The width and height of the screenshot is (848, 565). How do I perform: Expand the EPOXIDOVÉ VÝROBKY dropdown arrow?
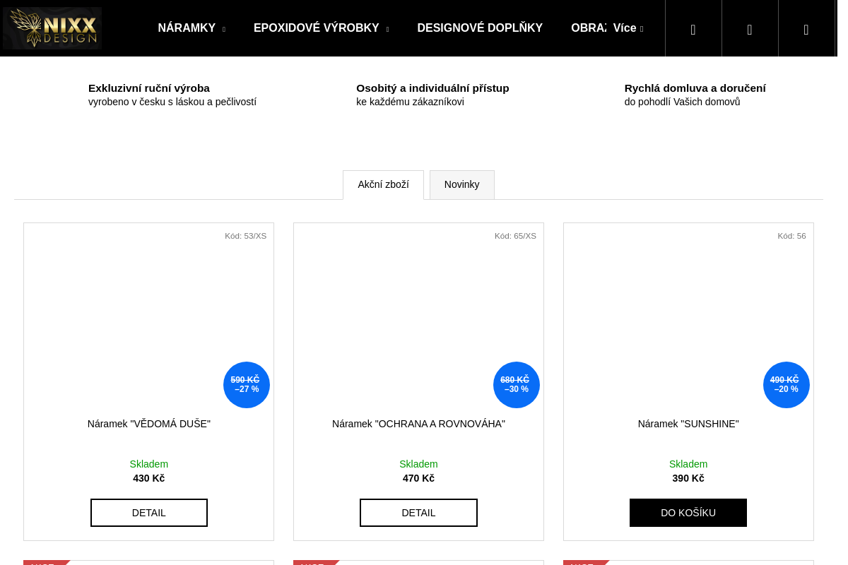point(387,29)
